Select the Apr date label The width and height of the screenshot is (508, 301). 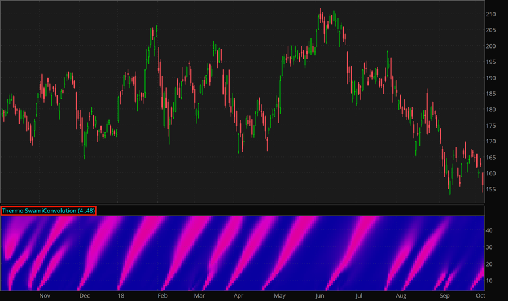[x=238, y=295]
